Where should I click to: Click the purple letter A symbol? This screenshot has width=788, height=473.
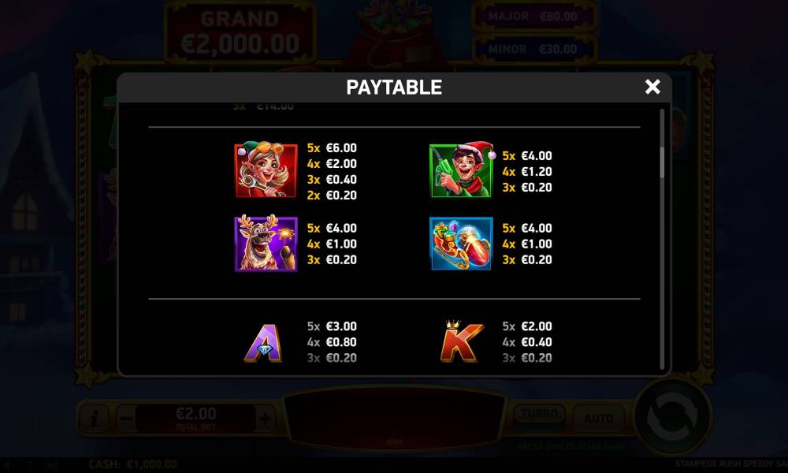pyautogui.click(x=264, y=343)
